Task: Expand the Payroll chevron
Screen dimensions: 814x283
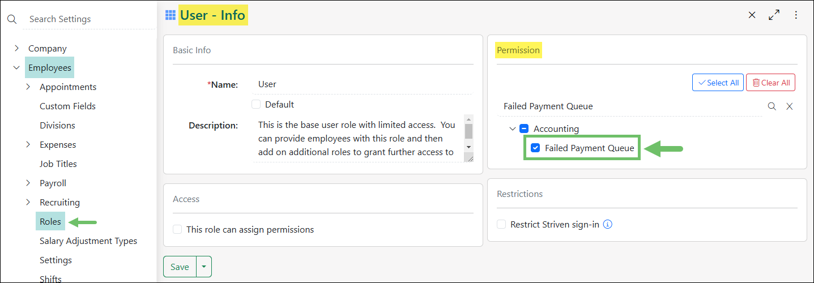Action: click(x=28, y=183)
